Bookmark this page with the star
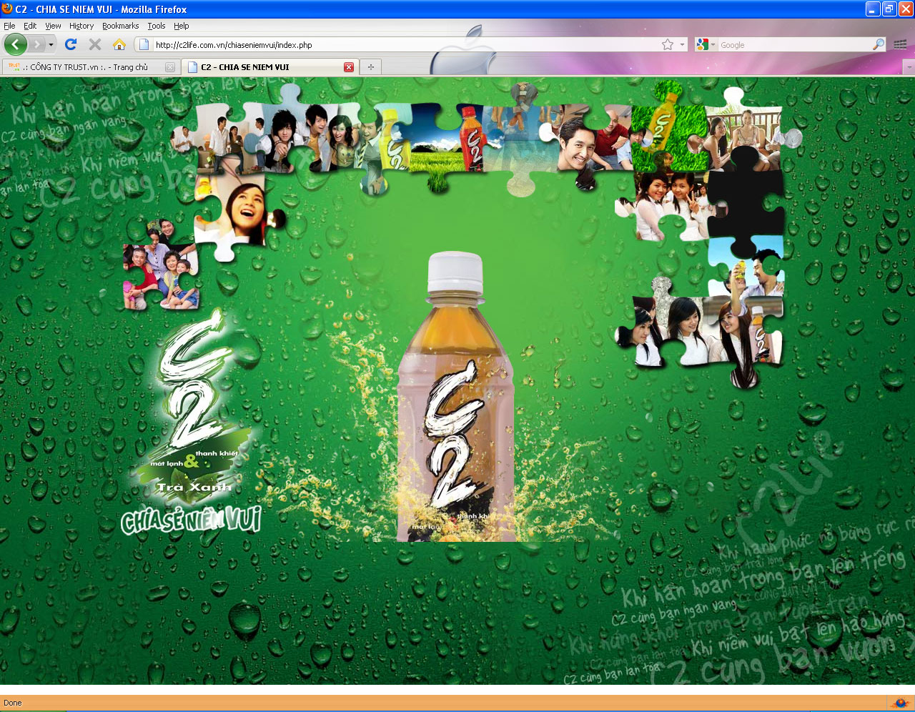The height and width of the screenshot is (712, 915). click(668, 44)
